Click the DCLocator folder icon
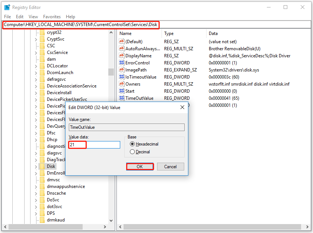Image resolution: width=313 pixels, height=233 pixels. click(x=42, y=66)
